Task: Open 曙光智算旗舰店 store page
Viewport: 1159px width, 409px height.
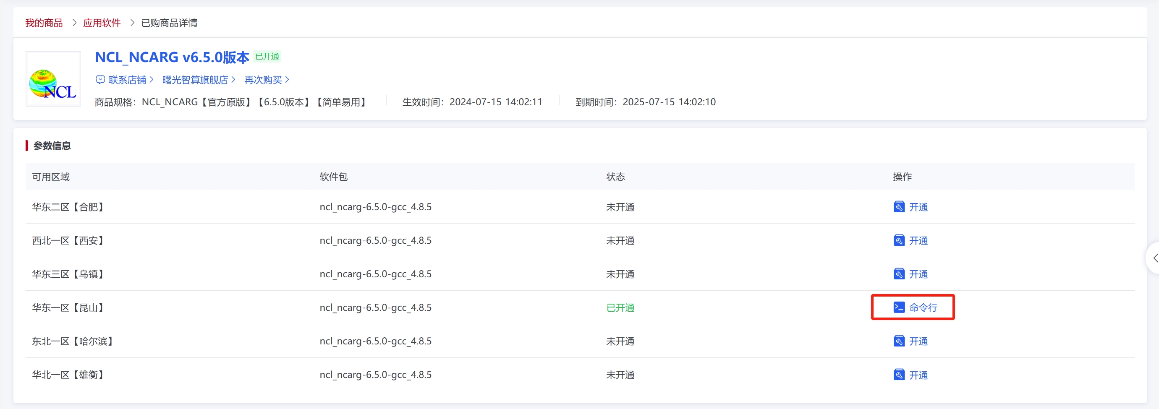Action: 195,80
